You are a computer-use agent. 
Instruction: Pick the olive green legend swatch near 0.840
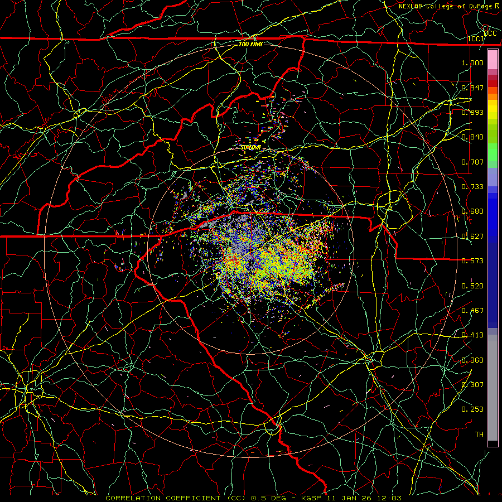click(493, 134)
